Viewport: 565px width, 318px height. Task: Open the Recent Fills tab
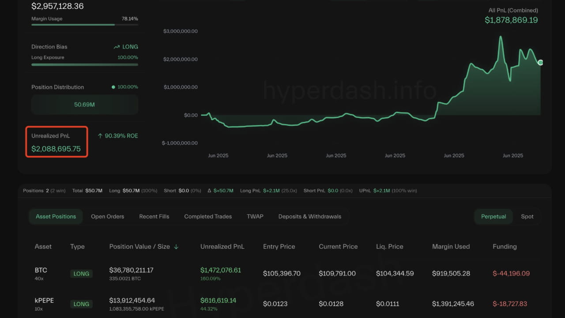coord(154,216)
